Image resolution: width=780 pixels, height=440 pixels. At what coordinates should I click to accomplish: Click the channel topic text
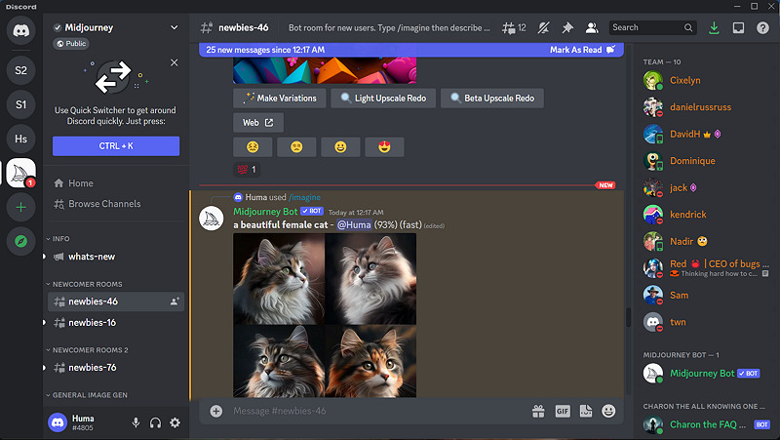389,28
